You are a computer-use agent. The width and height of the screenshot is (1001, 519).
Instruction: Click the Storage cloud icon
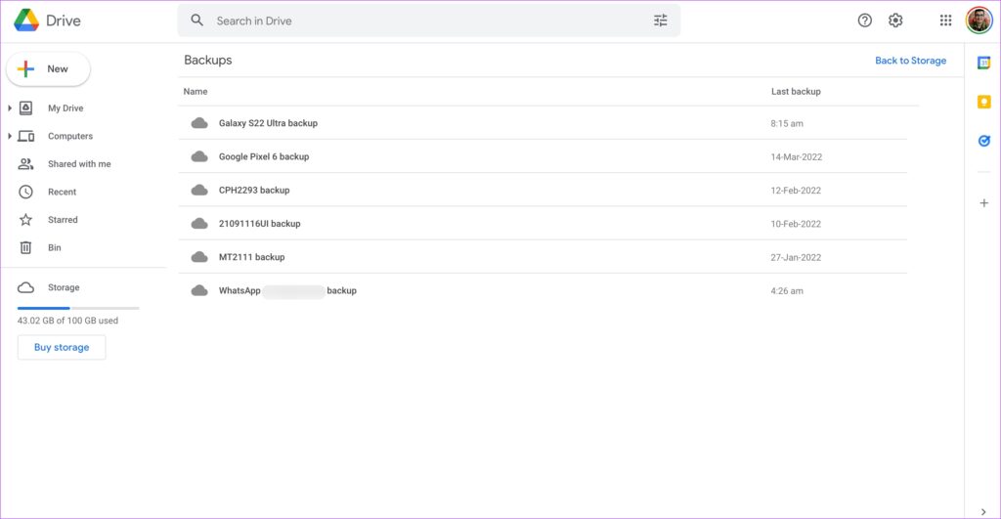25,287
